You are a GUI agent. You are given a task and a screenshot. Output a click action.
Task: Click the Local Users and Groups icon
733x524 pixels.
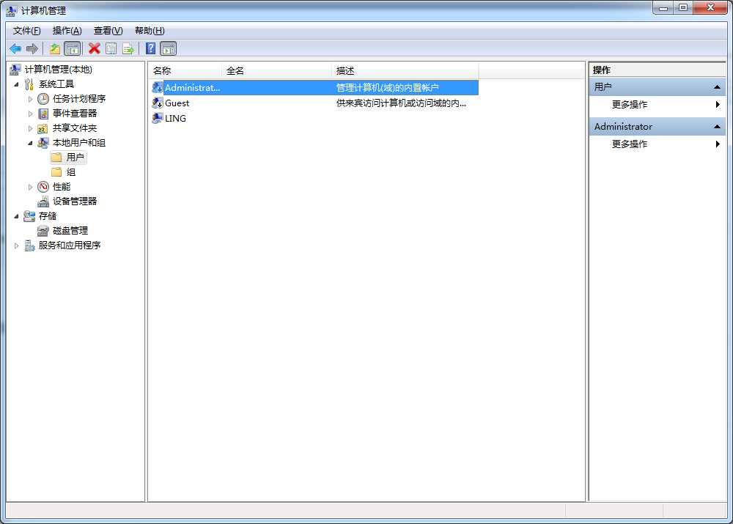click(x=43, y=143)
